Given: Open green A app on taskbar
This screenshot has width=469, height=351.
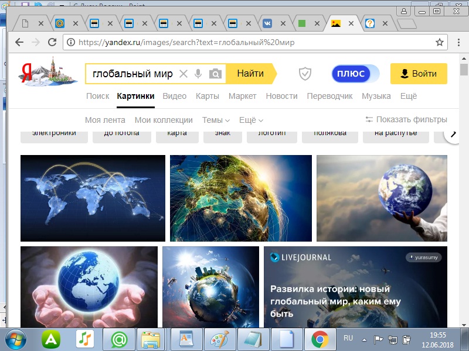Looking at the screenshot, I should coord(51,339).
